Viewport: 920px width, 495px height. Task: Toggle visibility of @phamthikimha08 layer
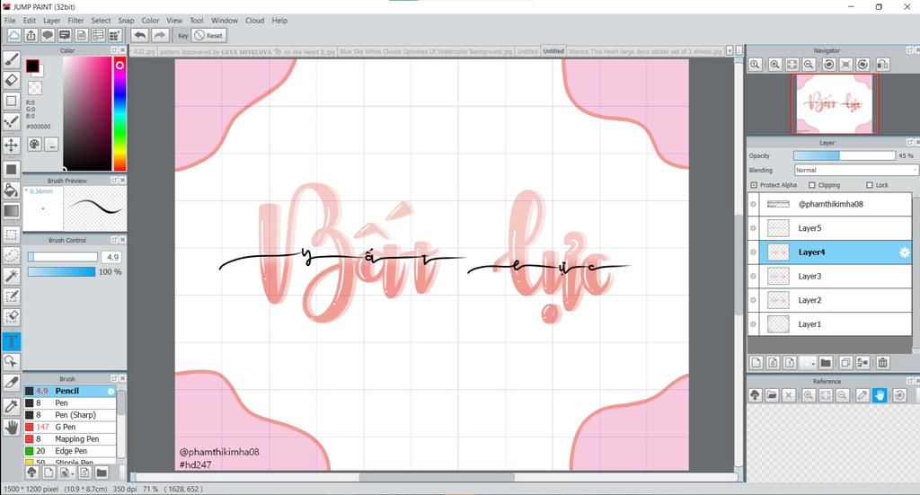pos(753,204)
